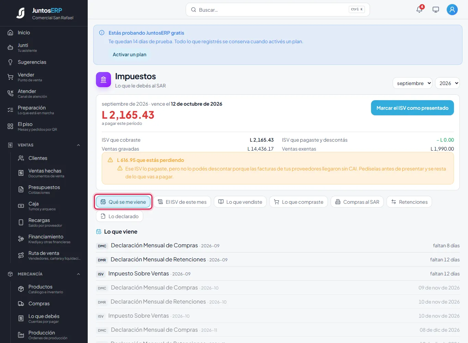Click the Productos box icon
468x343 pixels.
21,289
